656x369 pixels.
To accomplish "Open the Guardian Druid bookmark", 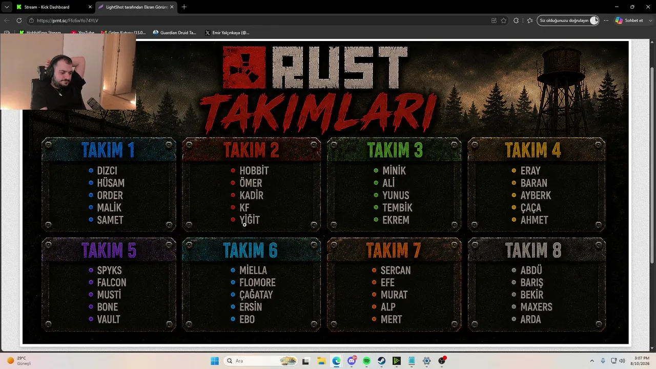I will (x=174, y=33).
